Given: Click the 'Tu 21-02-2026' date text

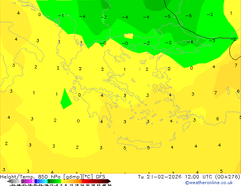Looking at the screenshot, I should (159, 177).
